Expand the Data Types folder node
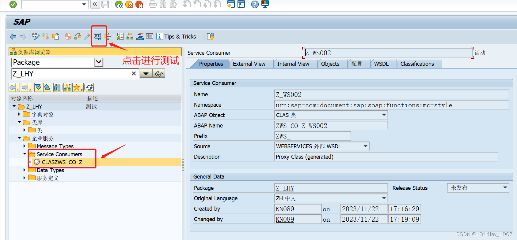The height and width of the screenshot is (240, 517). [24, 170]
